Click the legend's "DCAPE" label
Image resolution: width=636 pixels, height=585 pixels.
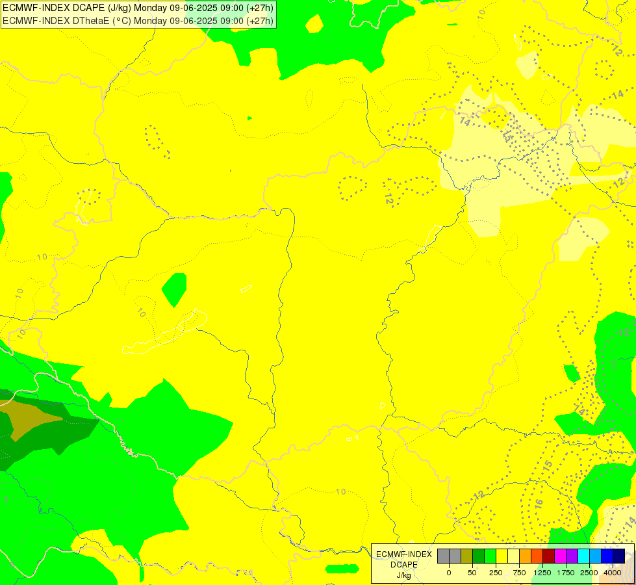404,565
